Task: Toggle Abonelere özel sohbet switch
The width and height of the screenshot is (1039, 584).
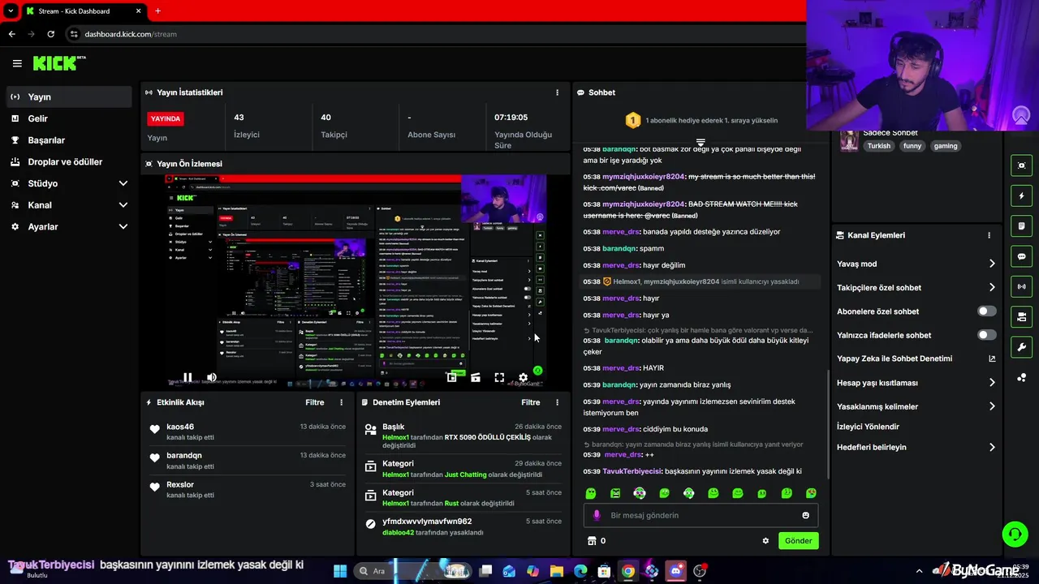Action: click(x=987, y=311)
